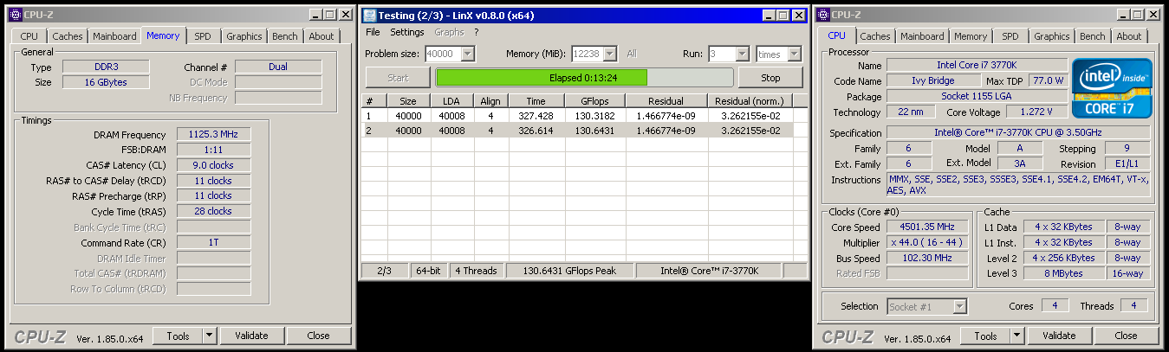Expand the Memory (MiB) dropdown in LinX
Image resolution: width=1169 pixels, height=352 pixels.
[x=610, y=54]
